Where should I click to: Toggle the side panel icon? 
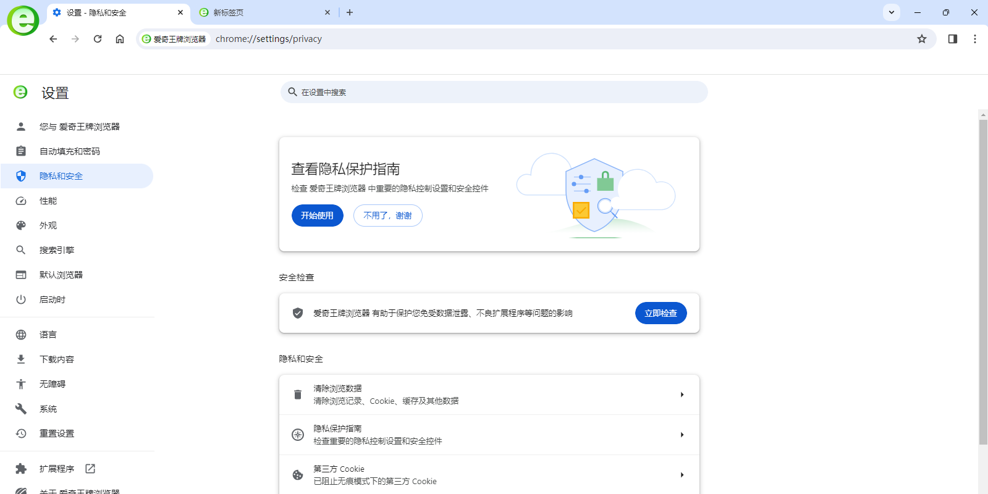953,39
